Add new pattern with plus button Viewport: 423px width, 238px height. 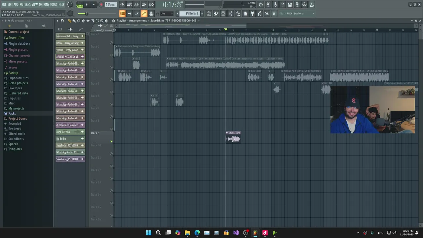point(202,14)
